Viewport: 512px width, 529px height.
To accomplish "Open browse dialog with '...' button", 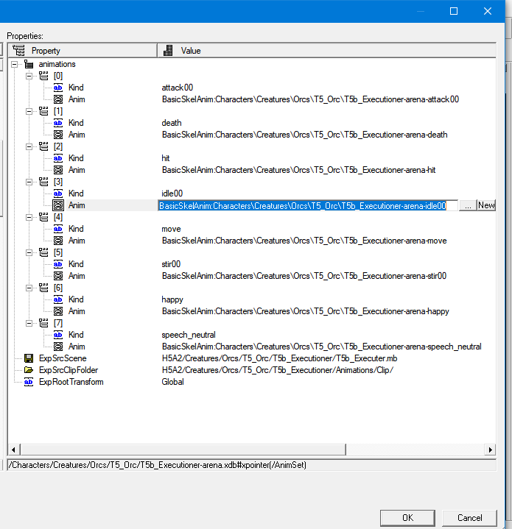I will (x=468, y=205).
